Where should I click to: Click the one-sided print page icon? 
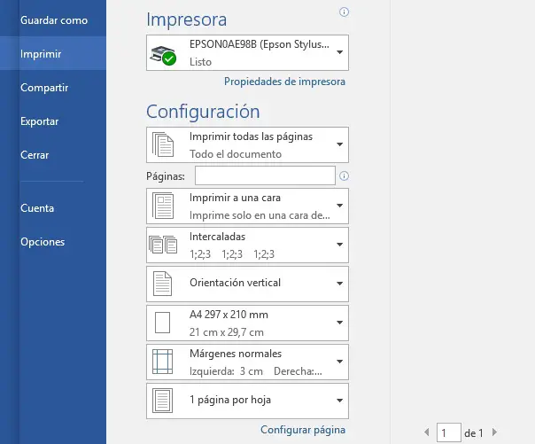click(x=163, y=206)
